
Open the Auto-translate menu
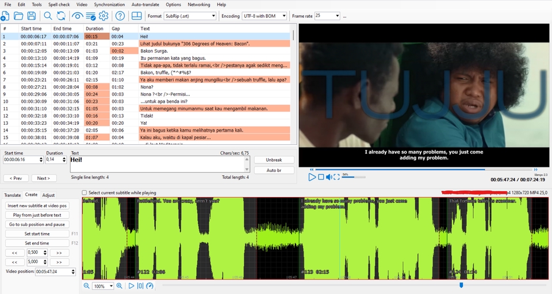(x=145, y=5)
